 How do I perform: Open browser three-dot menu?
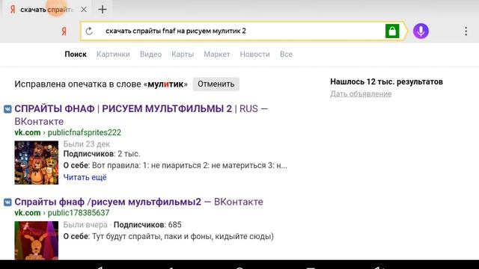(x=466, y=31)
